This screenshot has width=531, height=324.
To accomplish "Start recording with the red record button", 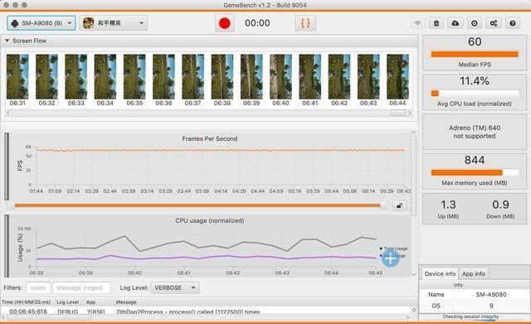I will 225,23.
